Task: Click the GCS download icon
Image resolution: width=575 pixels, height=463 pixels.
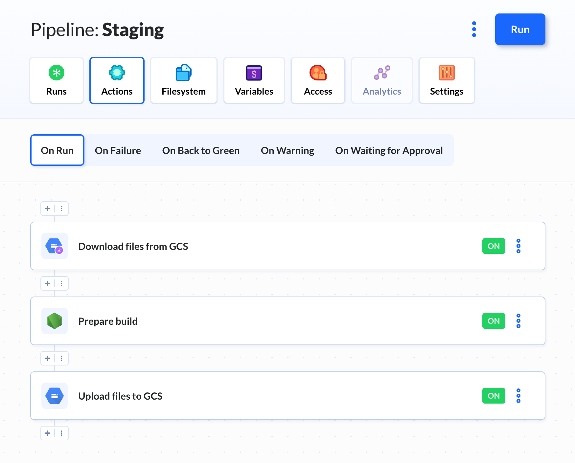Action: (x=55, y=246)
